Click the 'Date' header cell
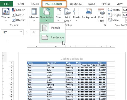The width and height of the screenshot is (127, 100). coord(86,63)
